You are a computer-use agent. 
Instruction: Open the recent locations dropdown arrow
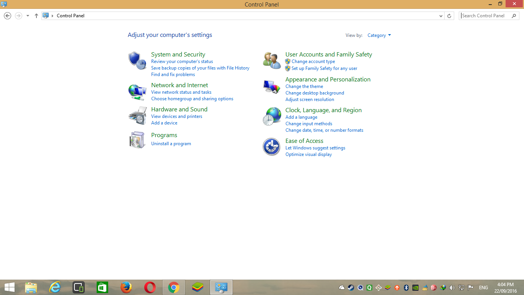coord(28,16)
